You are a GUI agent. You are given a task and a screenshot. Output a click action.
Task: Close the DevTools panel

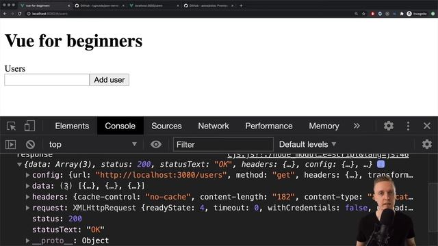427,126
